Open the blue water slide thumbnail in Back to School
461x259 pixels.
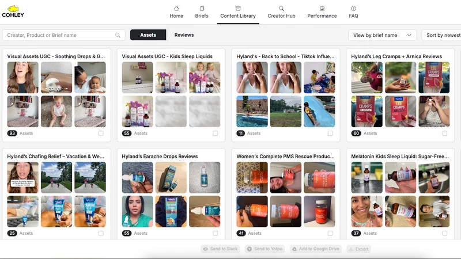point(319,112)
